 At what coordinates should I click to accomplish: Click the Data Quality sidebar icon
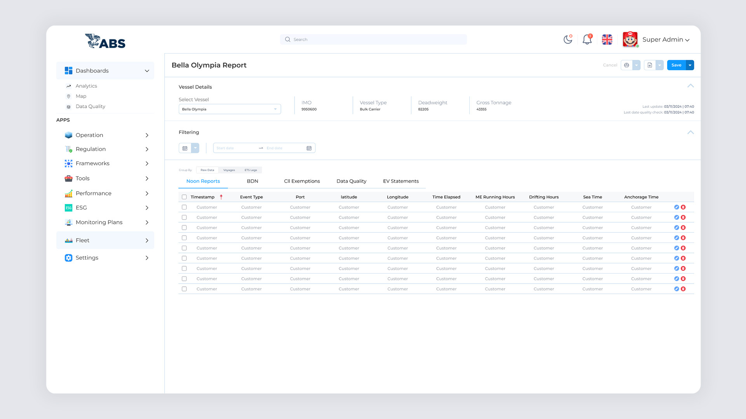[68, 106]
